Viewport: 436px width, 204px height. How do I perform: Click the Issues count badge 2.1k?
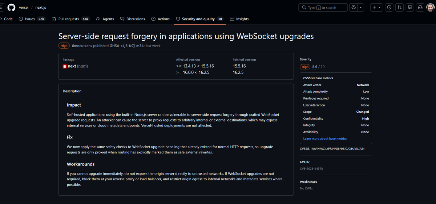click(x=41, y=19)
